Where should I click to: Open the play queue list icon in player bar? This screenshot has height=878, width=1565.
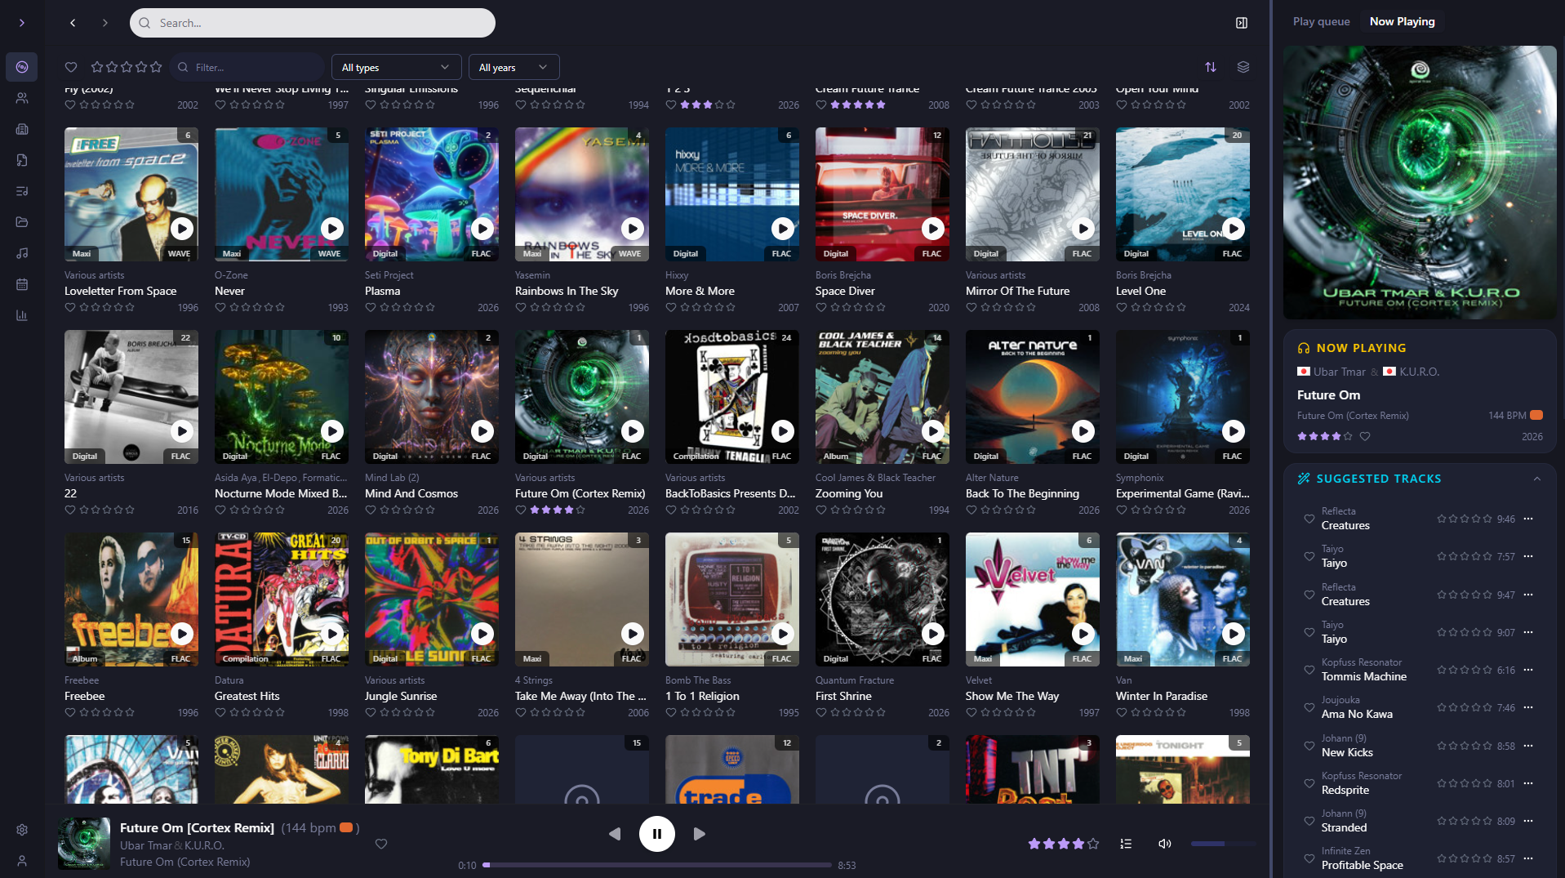coord(1126,844)
